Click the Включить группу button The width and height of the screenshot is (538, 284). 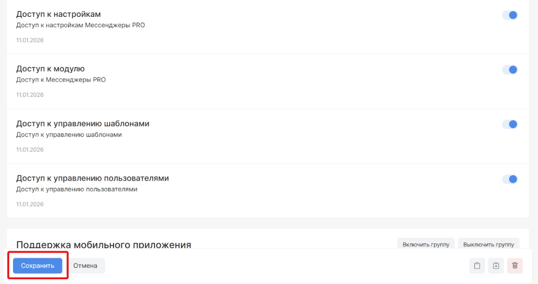[x=426, y=244]
